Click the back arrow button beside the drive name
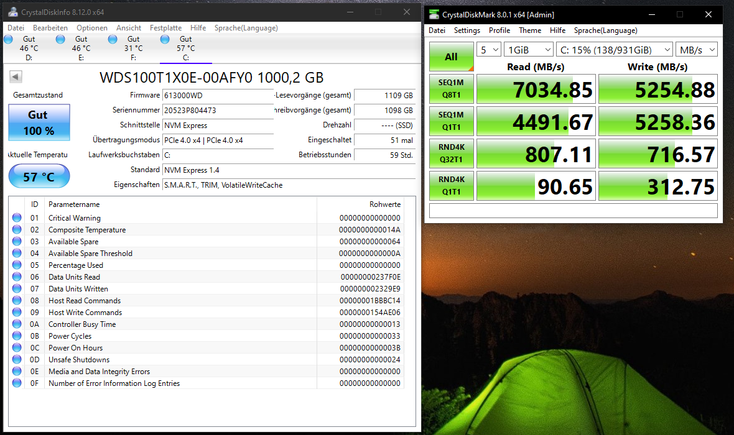Image resolution: width=734 pixels, height=435 pixels. [16, 76]
